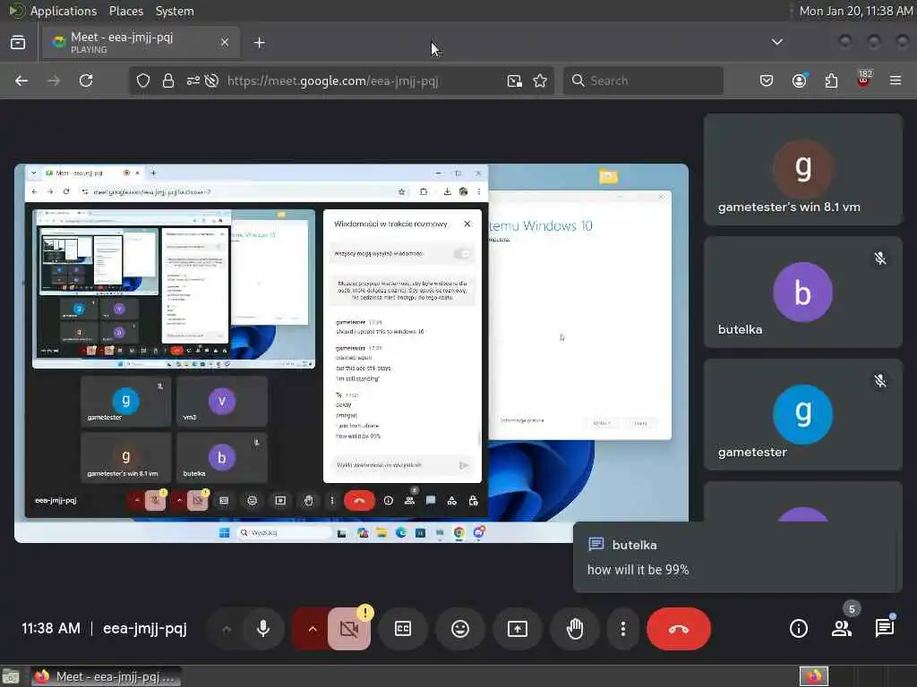Expand audio settings arrow beside microphone
Viewport: 917px width, 687px height.
tap(227, 629)
